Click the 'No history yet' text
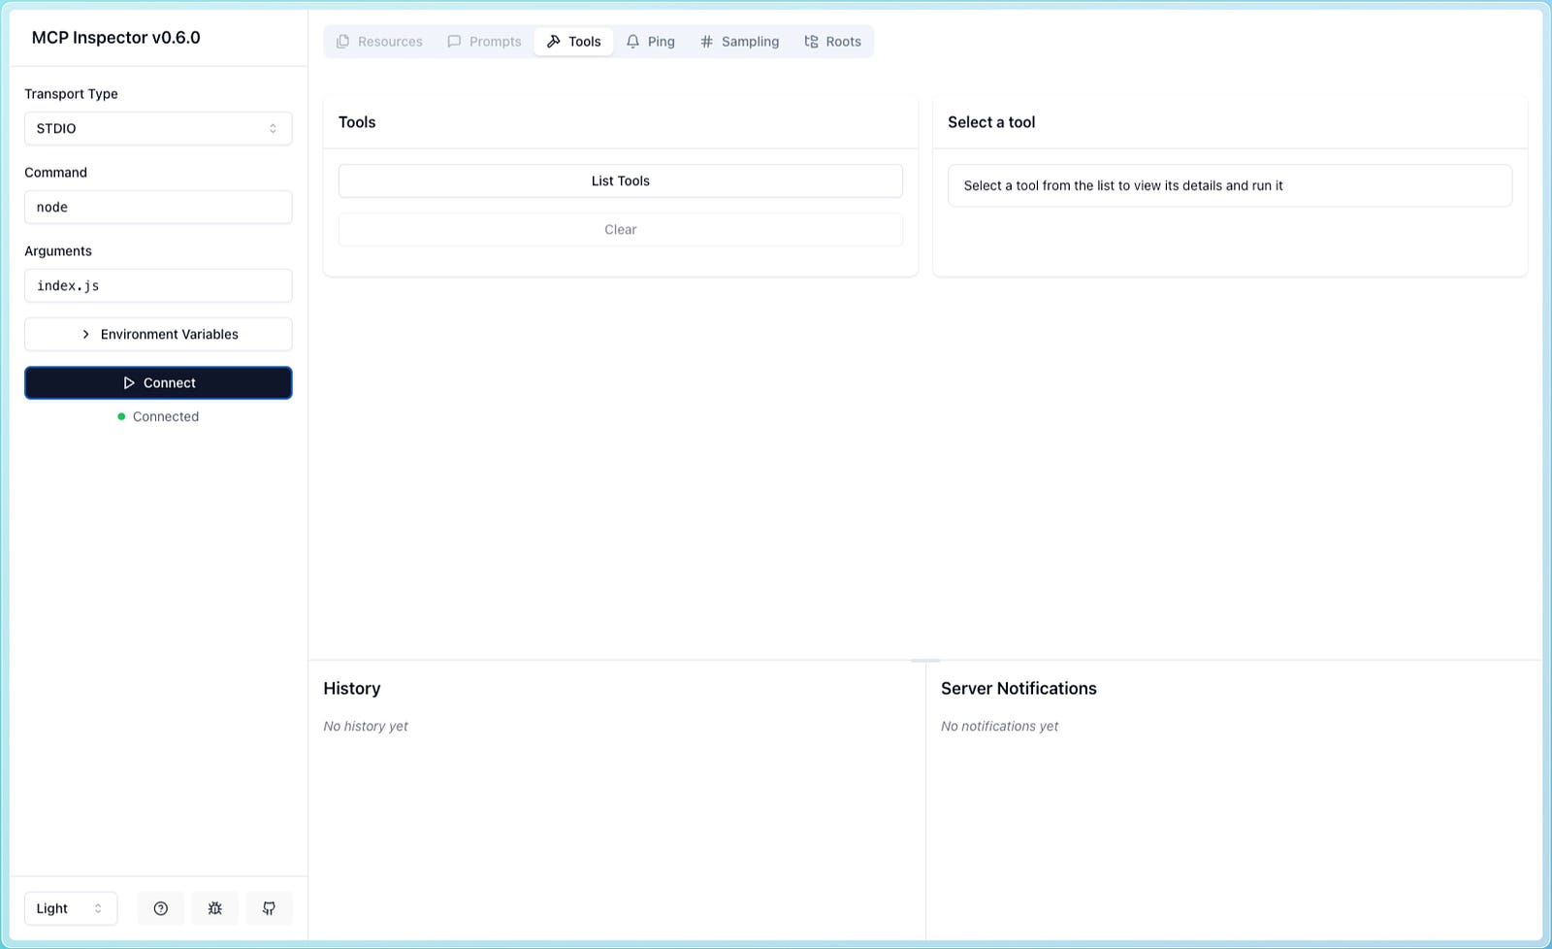 [366, 726]
